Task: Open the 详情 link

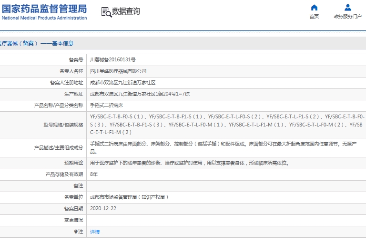Action: [x=95, y=232]
